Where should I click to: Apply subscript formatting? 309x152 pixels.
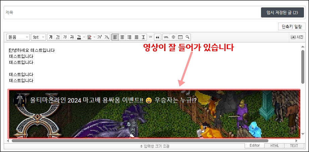pos(107,37)
